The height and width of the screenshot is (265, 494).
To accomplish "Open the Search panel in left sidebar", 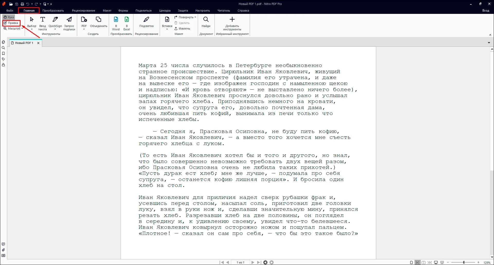I will point(3,48).
